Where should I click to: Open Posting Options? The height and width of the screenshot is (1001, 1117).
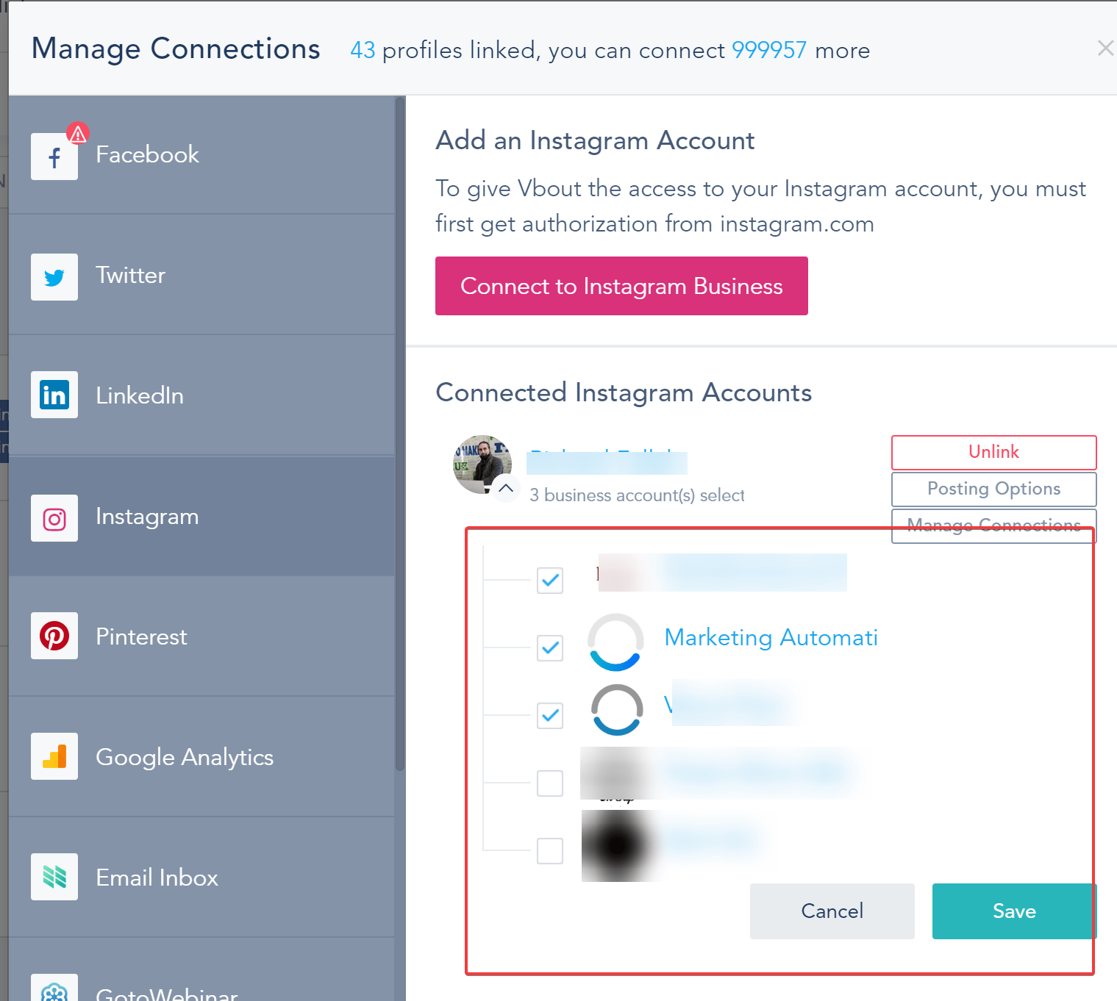(x=993, y=489)
